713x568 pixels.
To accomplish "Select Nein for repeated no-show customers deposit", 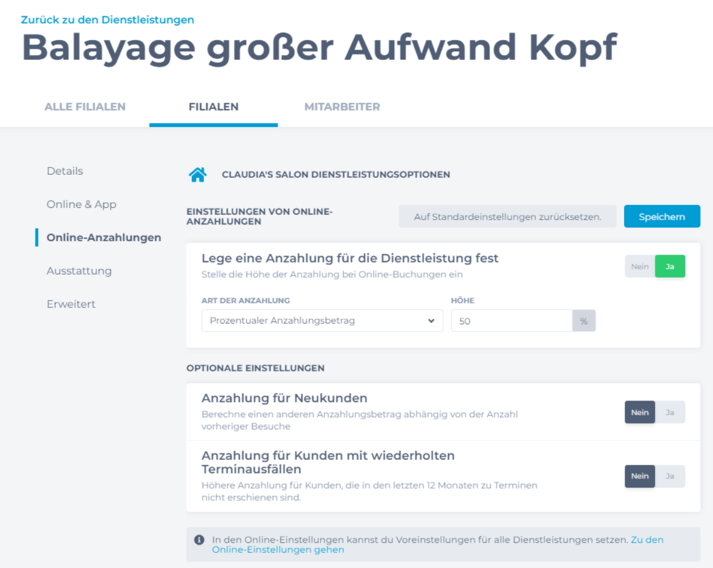I will [640, 476].
